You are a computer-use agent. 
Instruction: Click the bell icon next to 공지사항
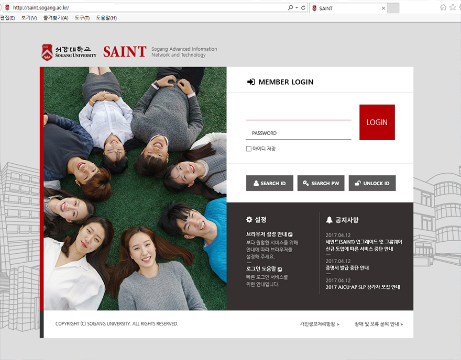330,219
